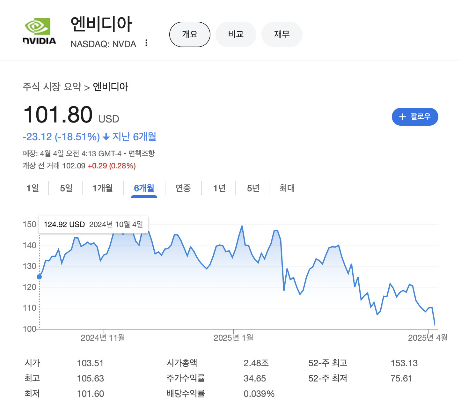Click the 시가총액 value 2.48조
461x407 pixels.
[x=256, y=363]
